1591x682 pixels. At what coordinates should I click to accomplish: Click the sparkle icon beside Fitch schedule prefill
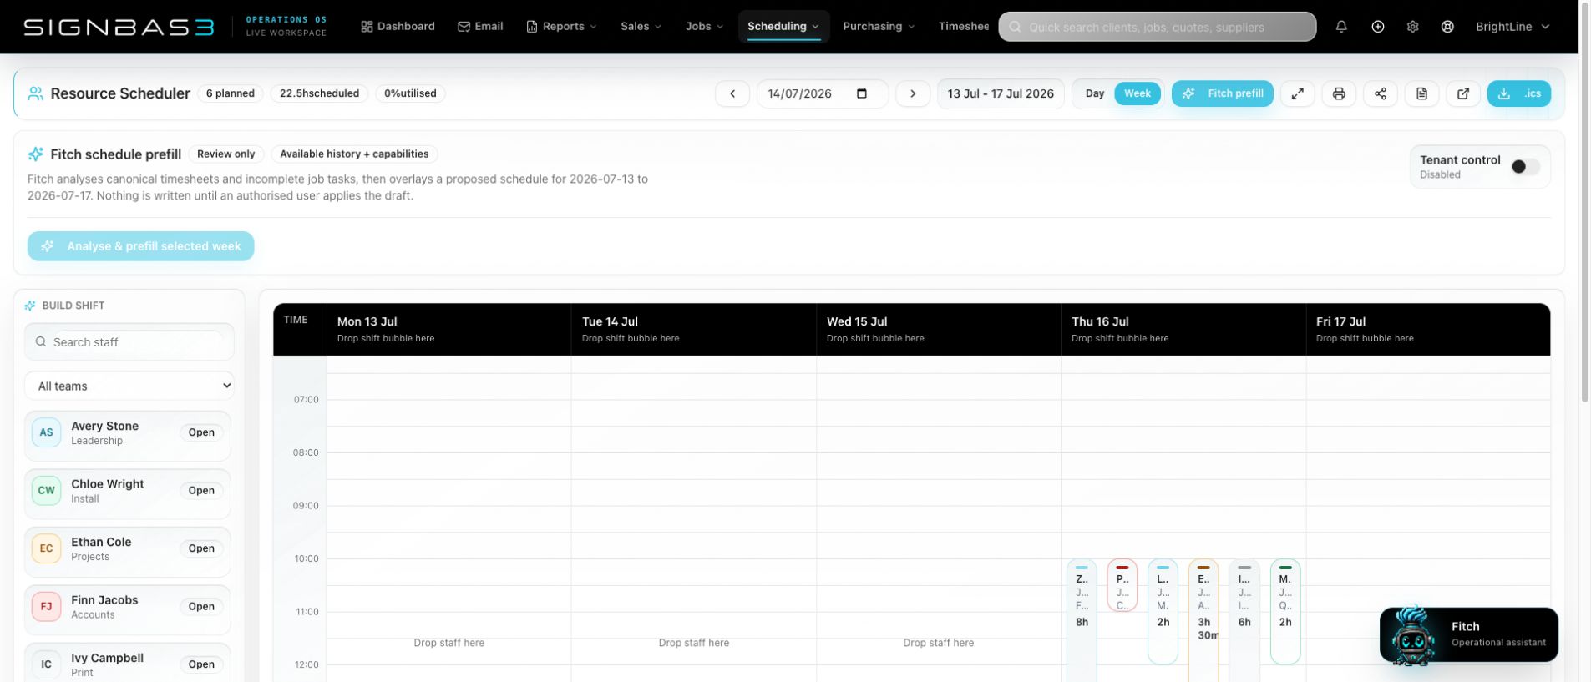pyautogui.click(x=35, y=154)
